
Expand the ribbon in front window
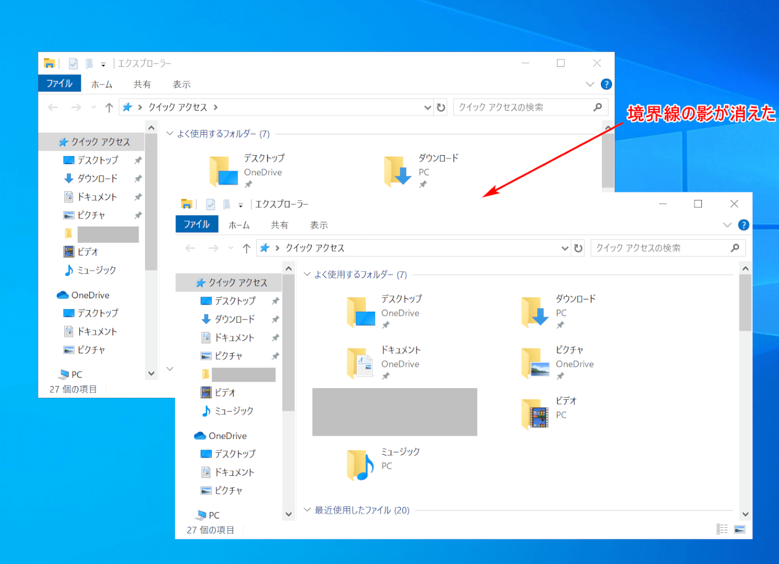pyautogui.click(x=727, y=225)
